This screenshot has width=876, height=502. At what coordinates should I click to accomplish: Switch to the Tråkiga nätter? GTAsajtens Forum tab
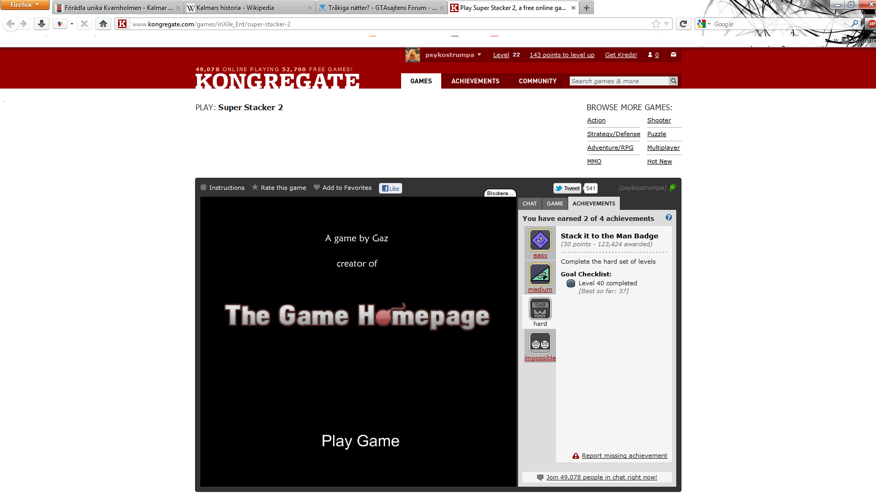[382, 8]
